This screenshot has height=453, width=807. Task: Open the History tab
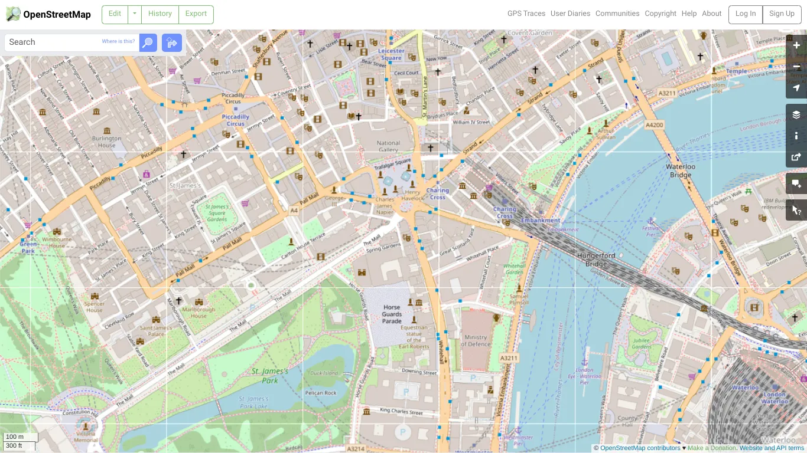click(160, 14)
